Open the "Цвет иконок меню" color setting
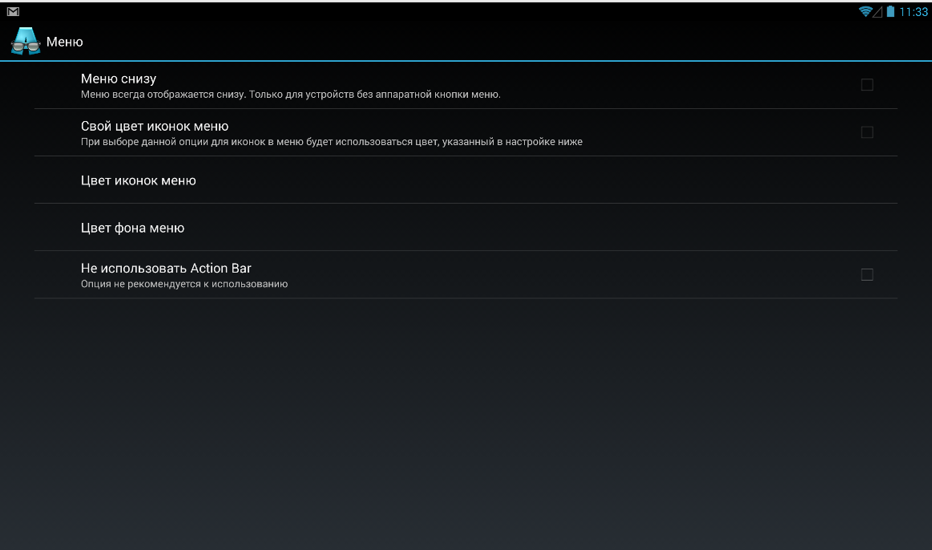The width and height of the screenshot is (932, 550). [x=139, y=180]
